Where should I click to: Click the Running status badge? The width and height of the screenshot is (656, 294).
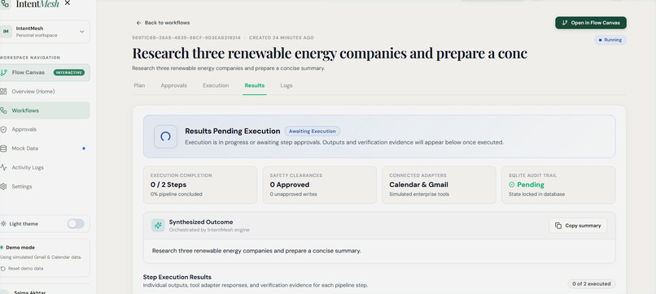pos(610,40)
